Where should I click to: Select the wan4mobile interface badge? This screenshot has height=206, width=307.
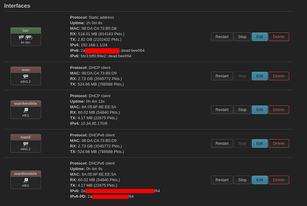(x=26, y=103)
